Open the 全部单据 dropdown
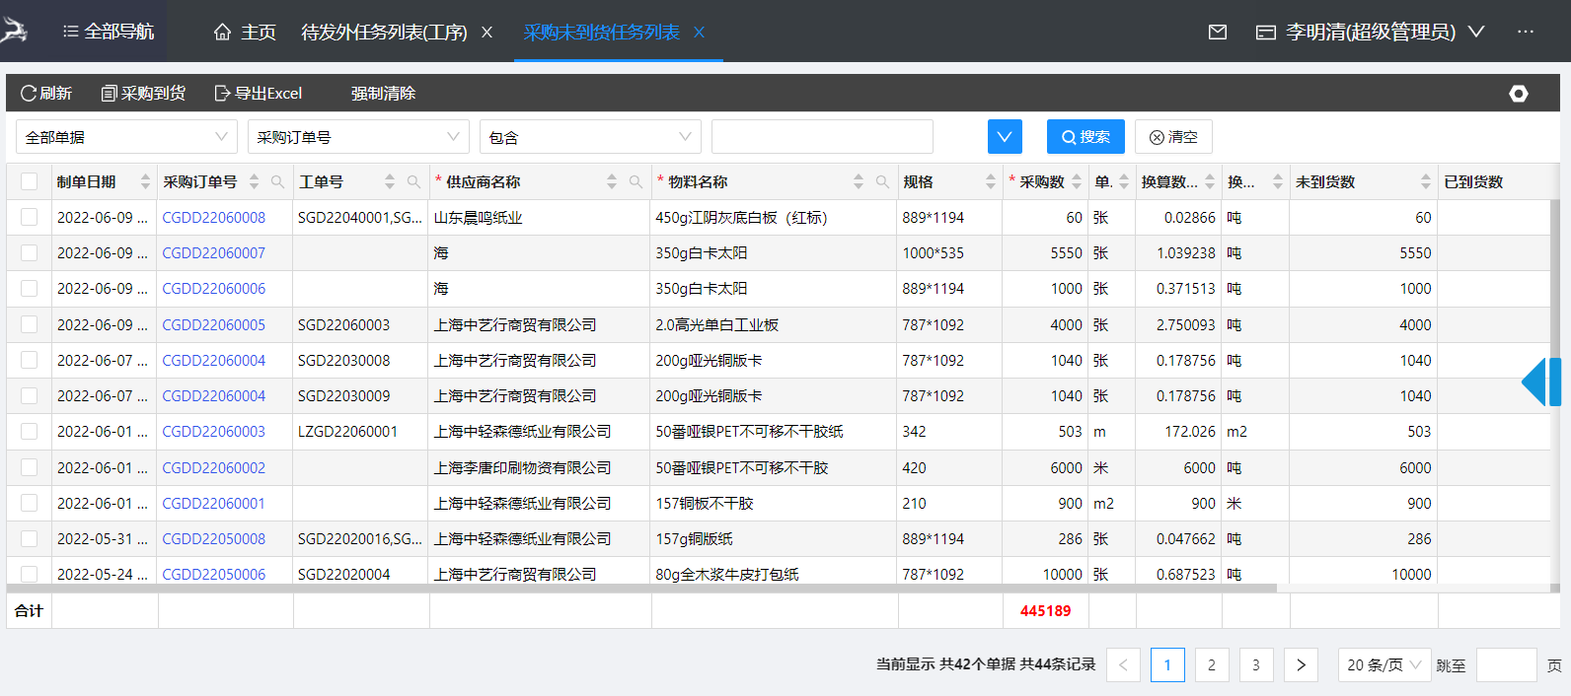Viewport: 1571px width, 696px height. click(x=126, y=137)
